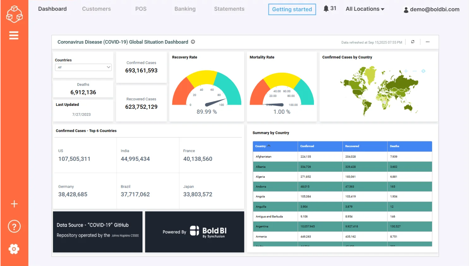View info about the COVID-19 dashboard title

click(x=193, y=42)
